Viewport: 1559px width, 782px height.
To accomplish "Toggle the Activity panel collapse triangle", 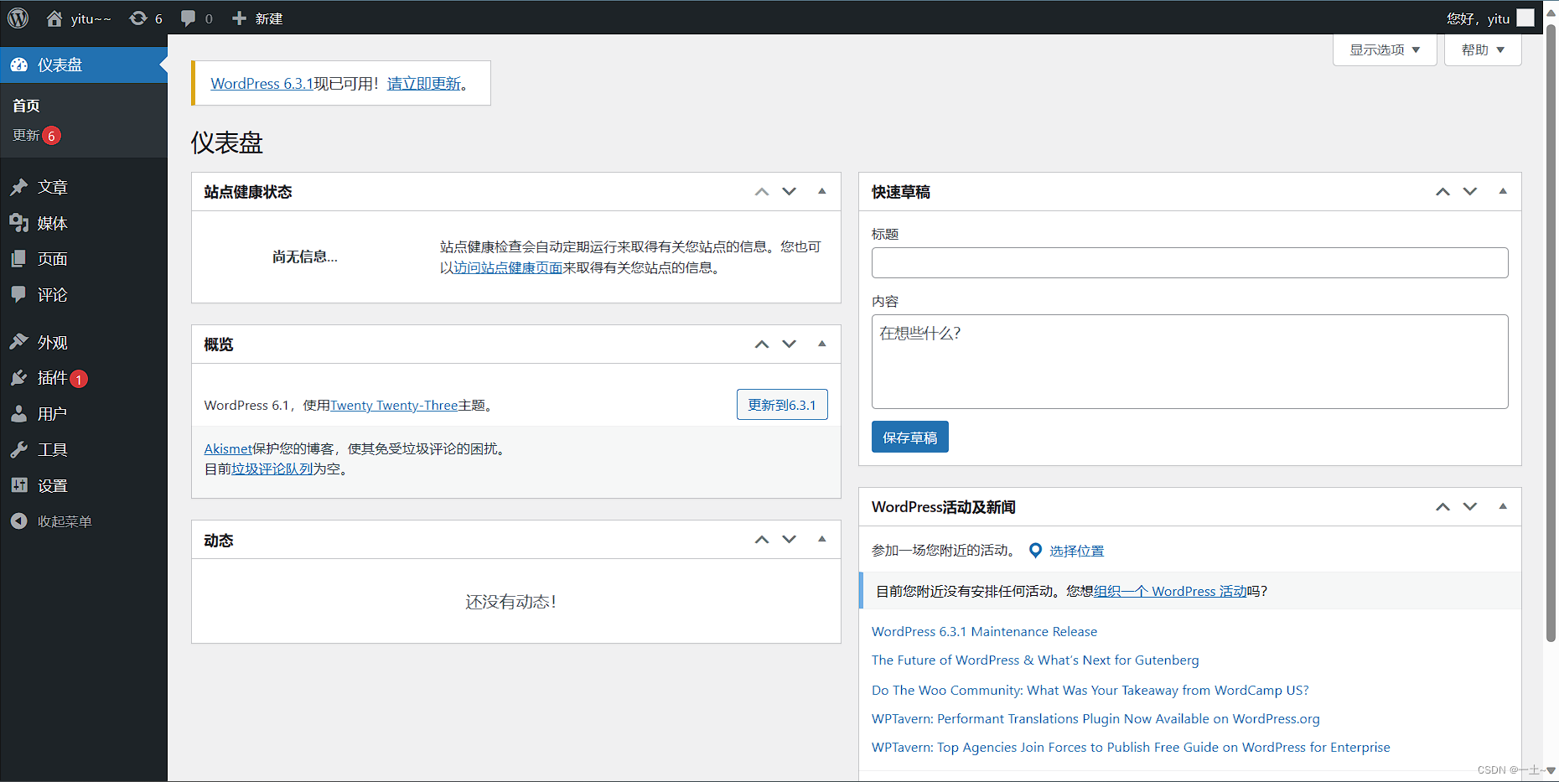I will point(821,540).
